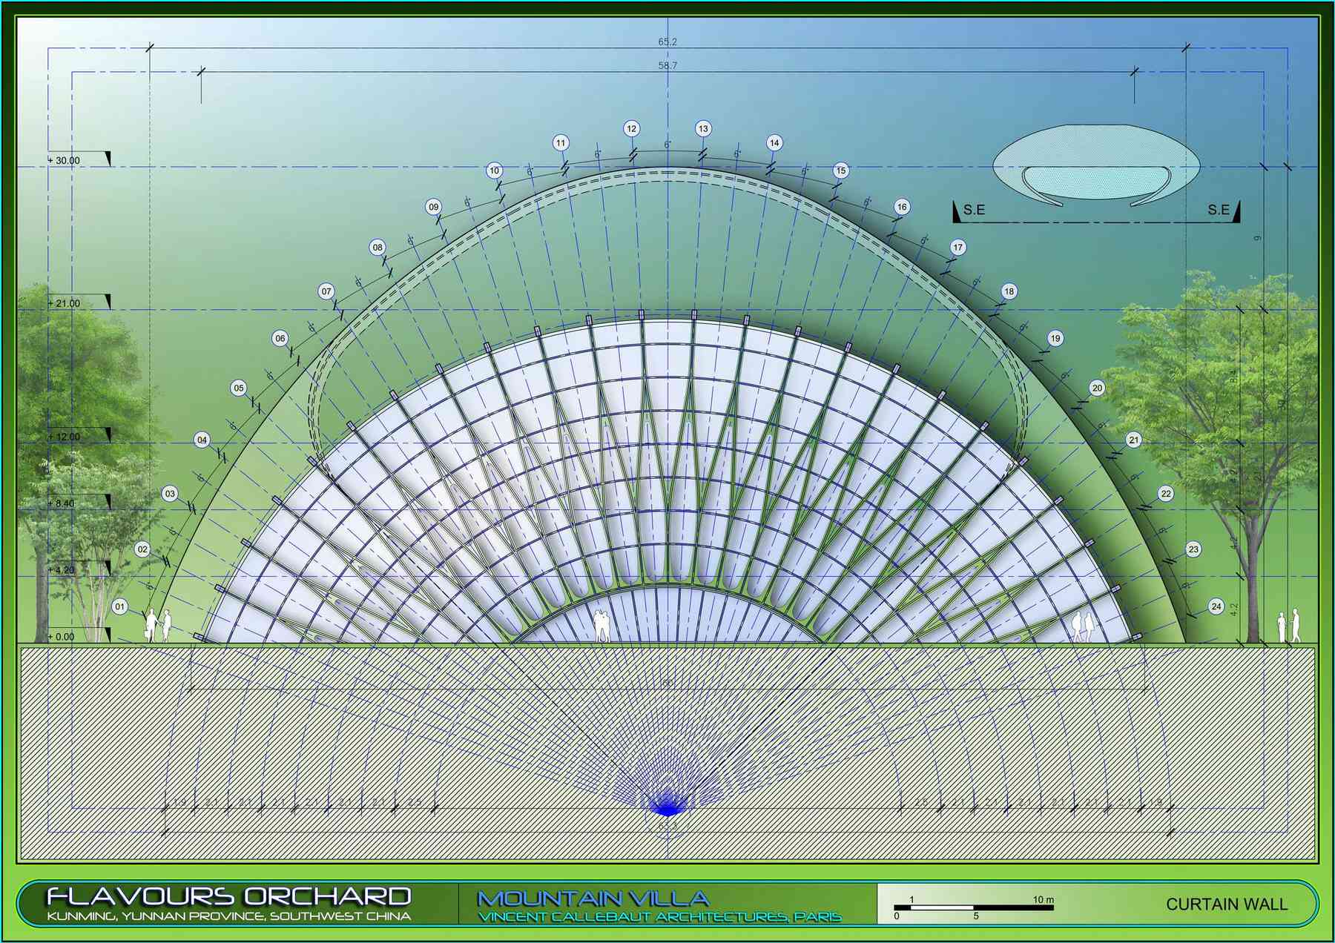Click the graphic scale bar
The height and width of the screenshot is (943, 1335).
coord(973,907)
